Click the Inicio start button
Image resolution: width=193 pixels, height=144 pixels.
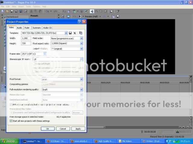[x=10, y=141]
